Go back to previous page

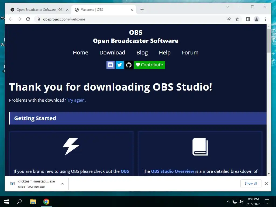point(11,19)
